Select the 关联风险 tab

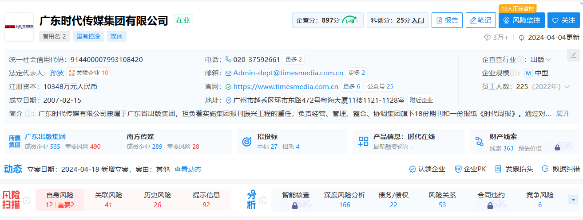coord(109,200)
